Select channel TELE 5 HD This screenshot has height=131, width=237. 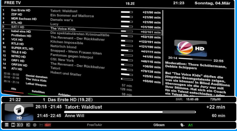[19, 52]
